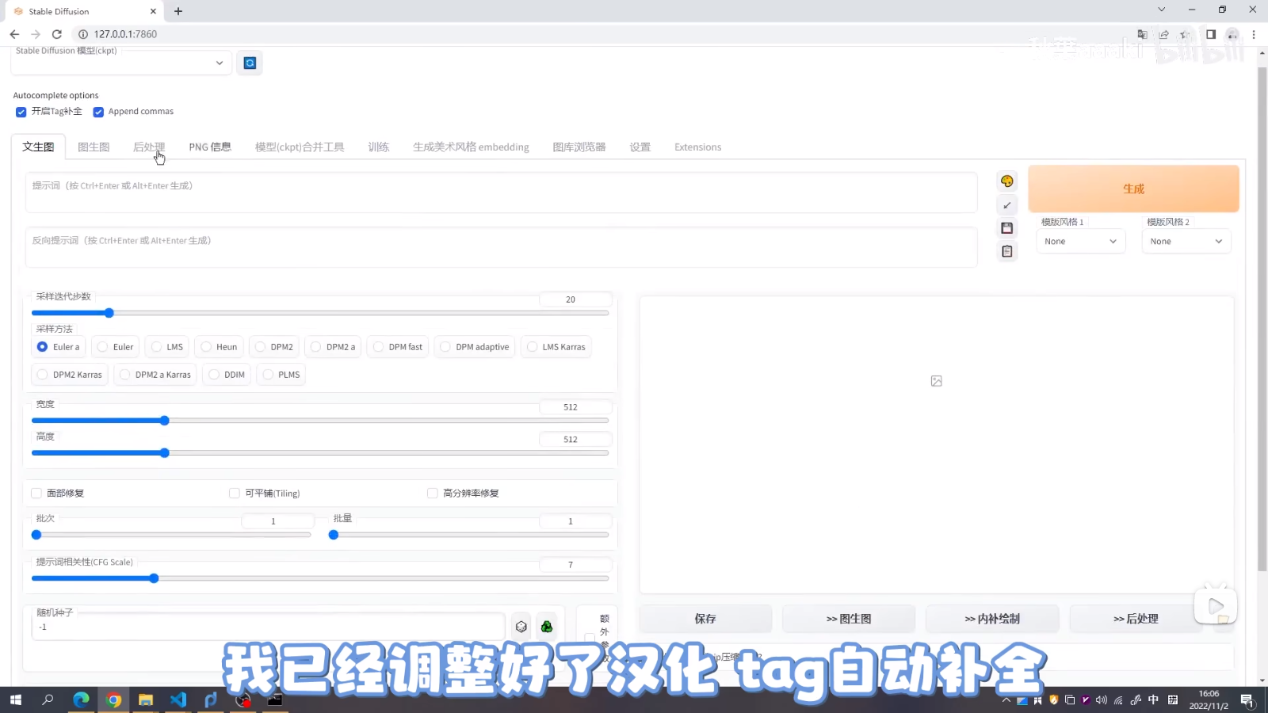Click into the 提示词 prompt text box
The height and width of the screenshot is (713, 1268).
[501, 193]
